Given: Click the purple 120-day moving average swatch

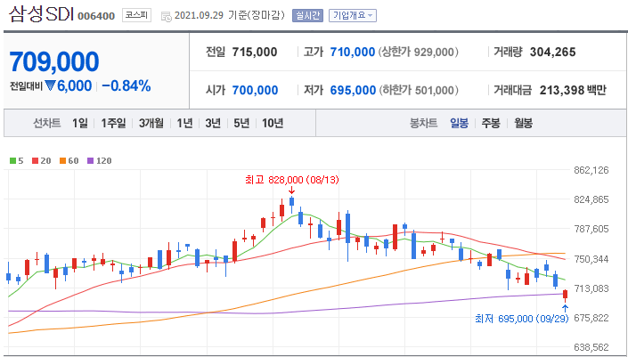Looking at the screenshot, I should [x=90, y=161].
